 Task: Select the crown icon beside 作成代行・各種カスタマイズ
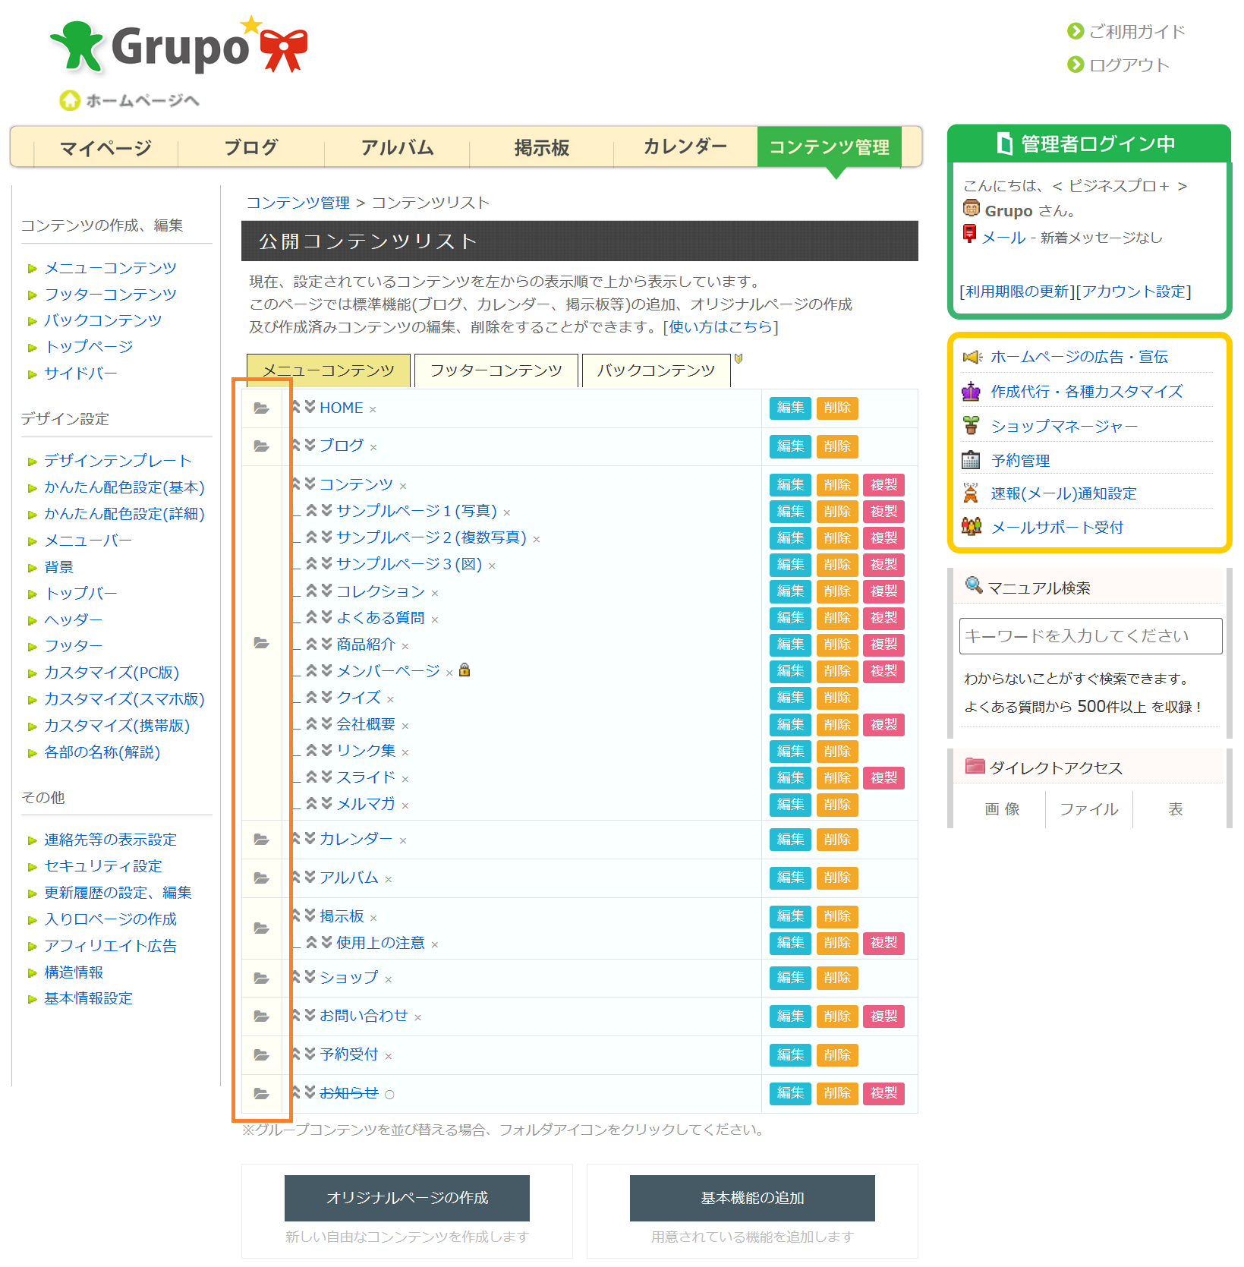tap(972, 391)
